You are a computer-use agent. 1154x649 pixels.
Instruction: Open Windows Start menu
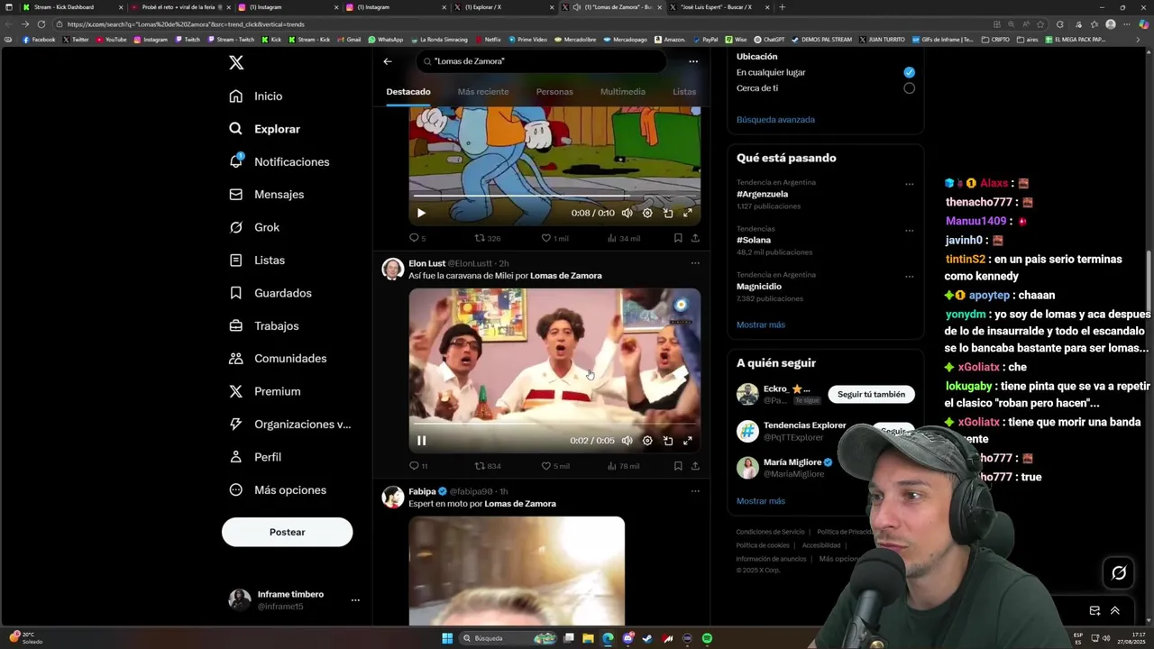(447, 638)
